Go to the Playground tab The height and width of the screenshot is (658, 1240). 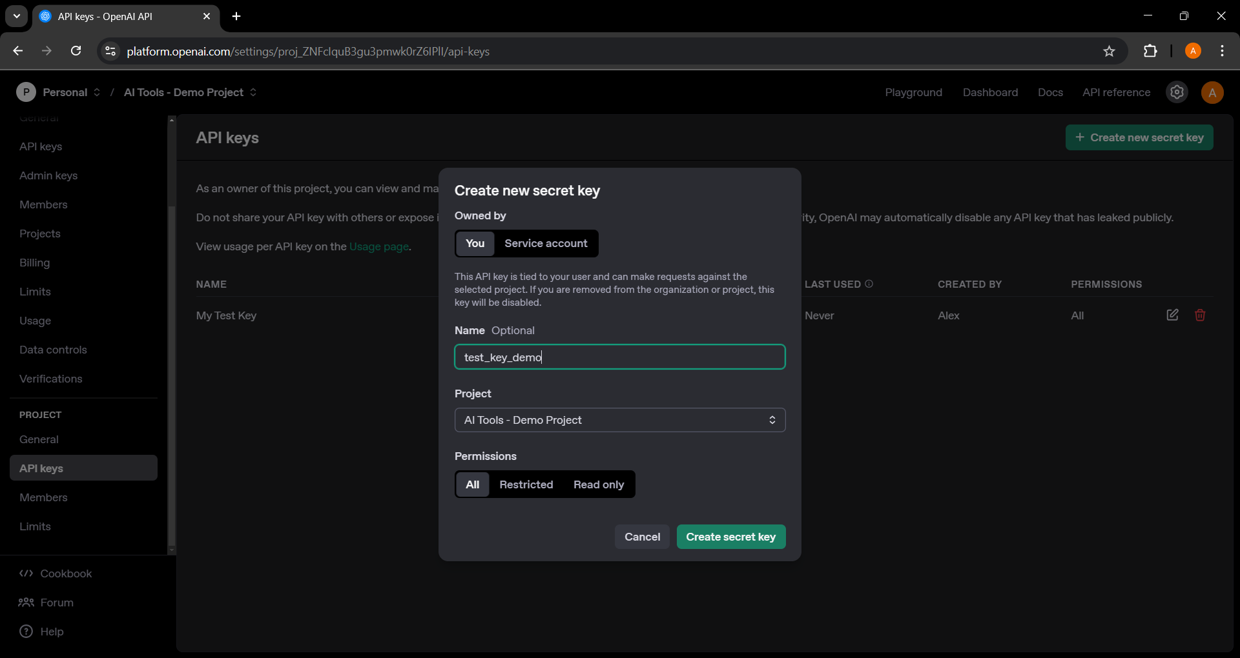913,92
